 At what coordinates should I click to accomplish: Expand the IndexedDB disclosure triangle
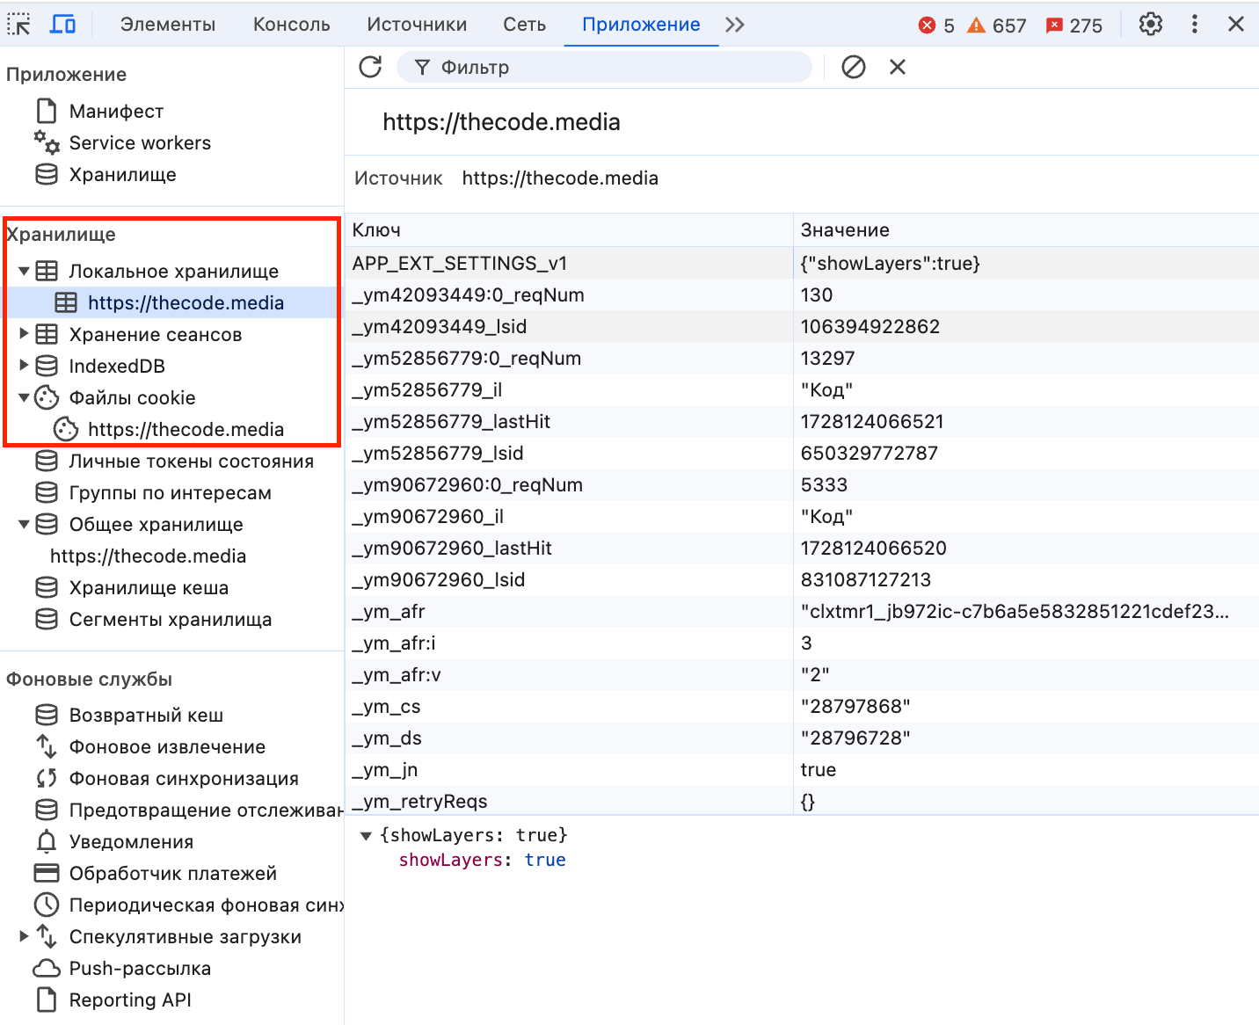point(24,366)
